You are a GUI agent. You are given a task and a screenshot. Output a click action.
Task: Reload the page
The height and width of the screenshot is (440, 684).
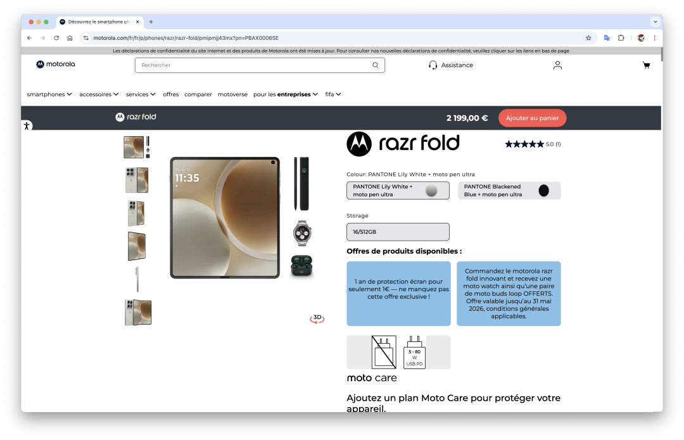pos(56,38)
